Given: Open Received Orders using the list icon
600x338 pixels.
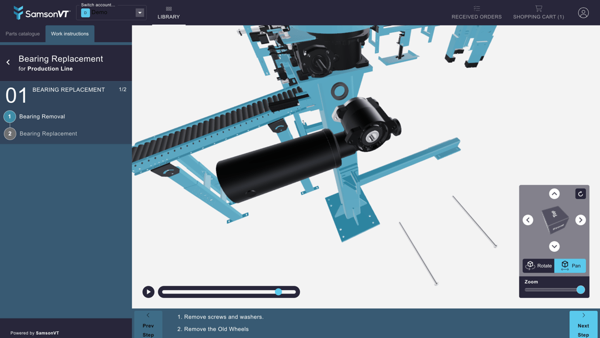Looking at the screenshot, I should pos(476,8).
